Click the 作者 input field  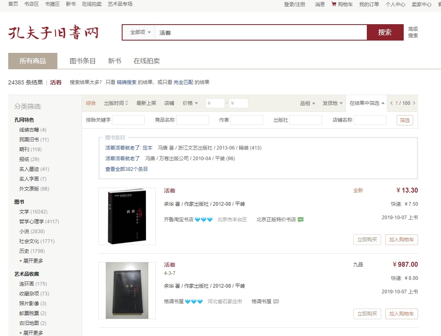(x=247, y=120)
